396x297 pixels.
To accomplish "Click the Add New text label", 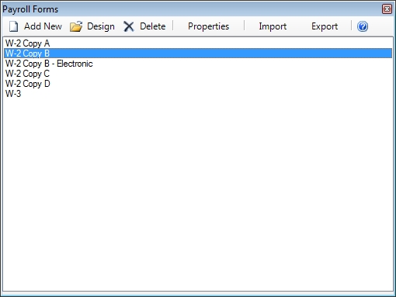I will tap(43, 26).
